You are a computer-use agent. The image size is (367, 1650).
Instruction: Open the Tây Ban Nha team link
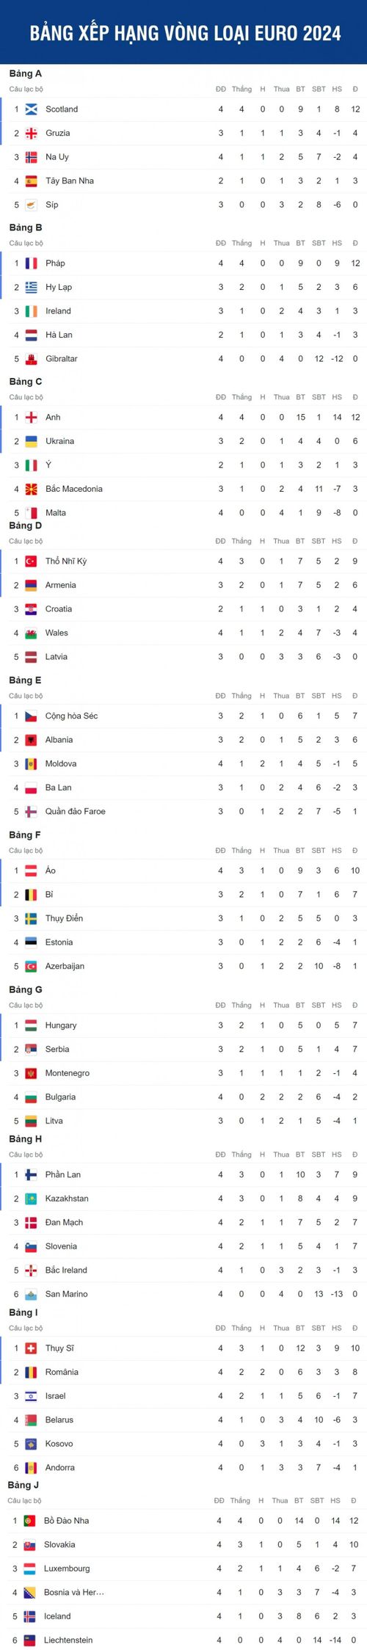click(x=70, y=181)
